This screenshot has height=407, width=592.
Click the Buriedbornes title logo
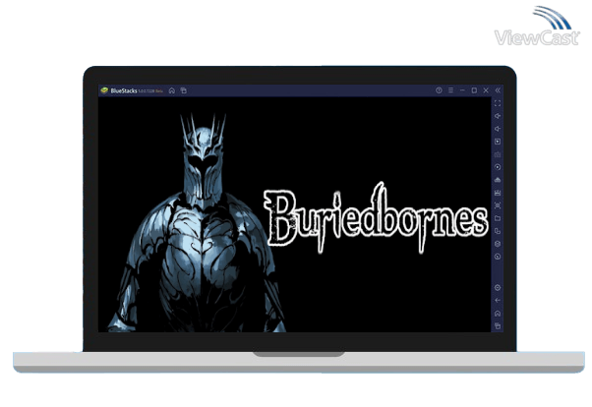[x=376, y=218]
